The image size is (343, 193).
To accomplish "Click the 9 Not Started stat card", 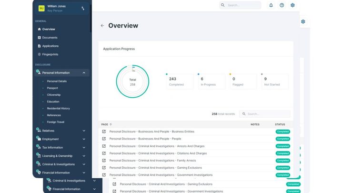I will tap(275, 81).
